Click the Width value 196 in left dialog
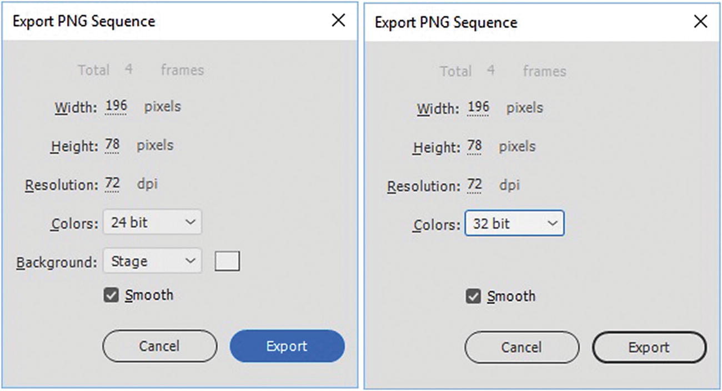Image resolution: width=722 pixels, height=391 pixels. (116, 106)
